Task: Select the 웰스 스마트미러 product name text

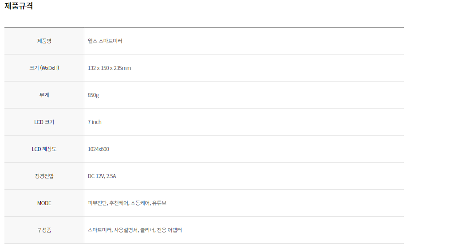Action: [x=105, y=41]
